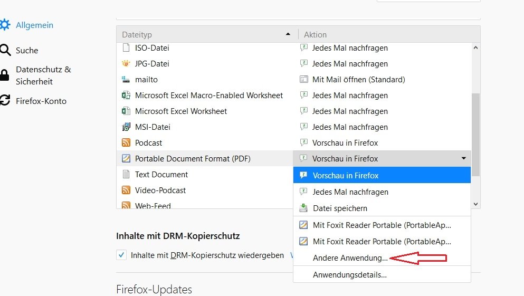The image size is (524, 296).
Task: Click the Firefox-Konto sync icon
Action: pos(5,101)
